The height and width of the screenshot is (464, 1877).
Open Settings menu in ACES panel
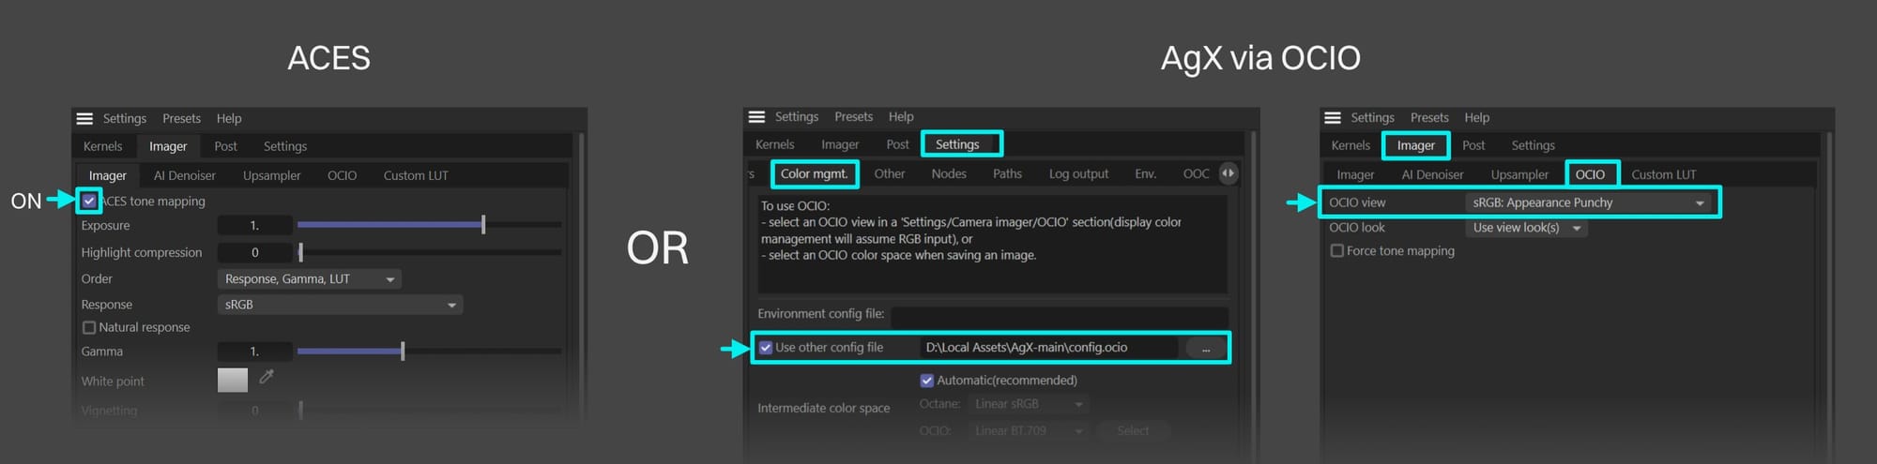click(125, 119)
